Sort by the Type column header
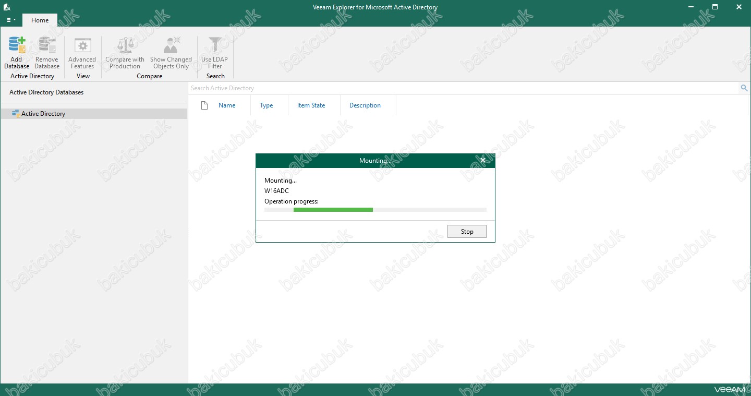751x396 pixels. point(267,105)
